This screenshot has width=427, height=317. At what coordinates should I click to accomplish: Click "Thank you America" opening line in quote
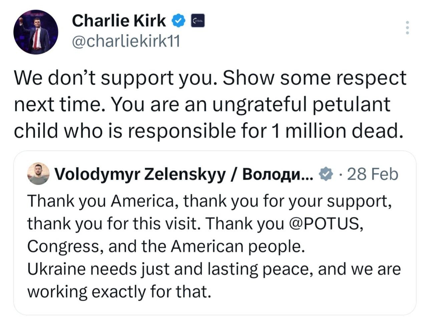click(x=101, y=201)
